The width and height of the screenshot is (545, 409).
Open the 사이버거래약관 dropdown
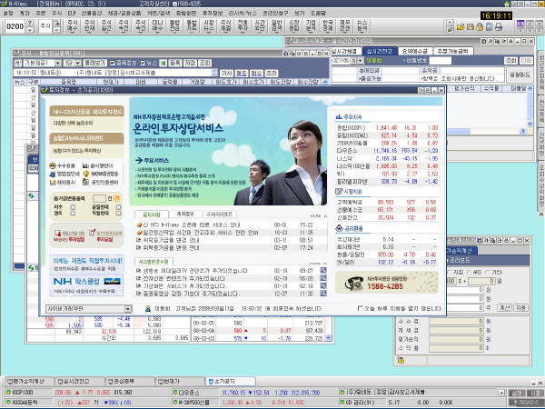pyautogui.click(x=128, y=309)
